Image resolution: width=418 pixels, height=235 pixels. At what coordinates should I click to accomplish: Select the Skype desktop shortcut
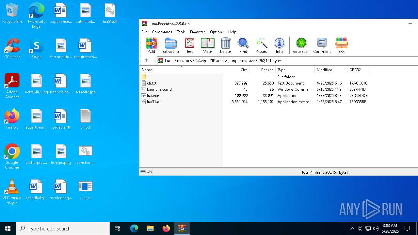click(36, 48)
